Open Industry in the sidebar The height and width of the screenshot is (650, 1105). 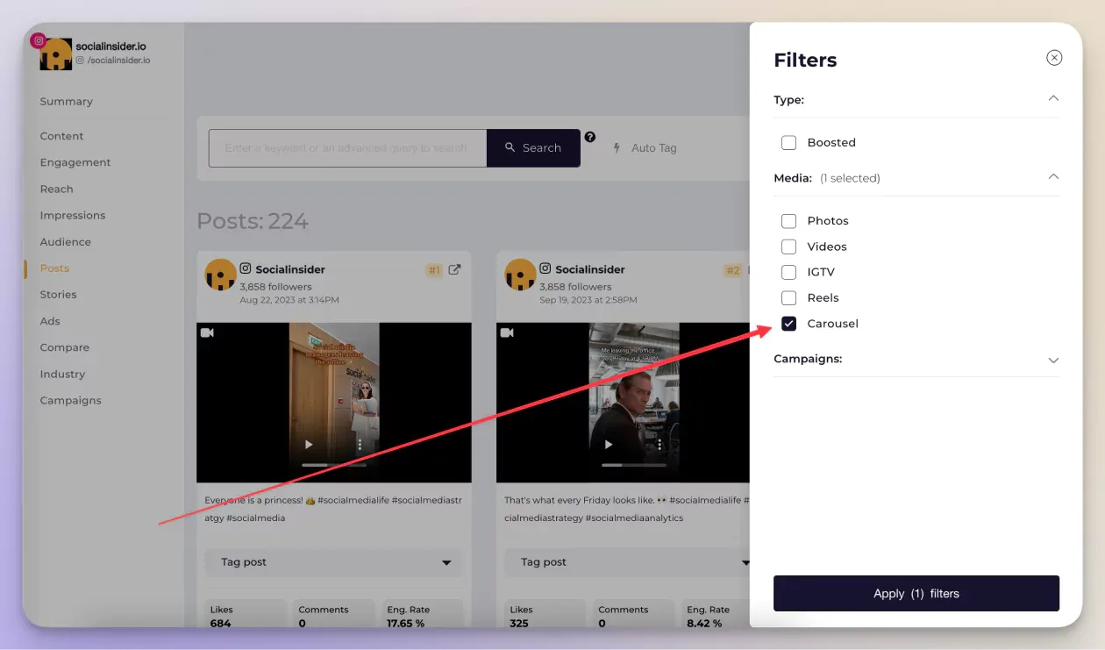coord(62,374)
